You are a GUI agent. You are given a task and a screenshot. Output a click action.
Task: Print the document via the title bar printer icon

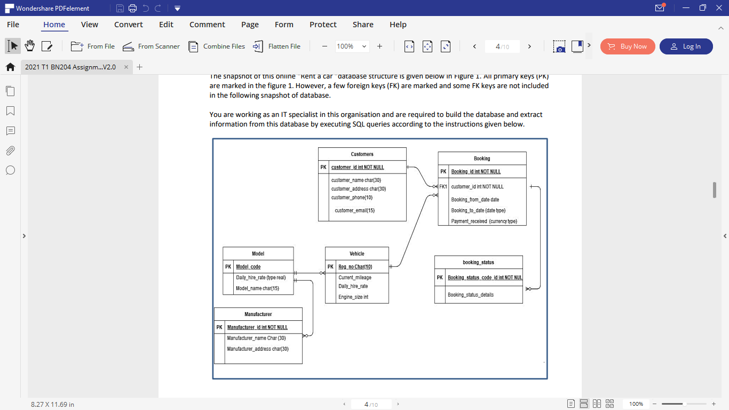coord(132,9)
